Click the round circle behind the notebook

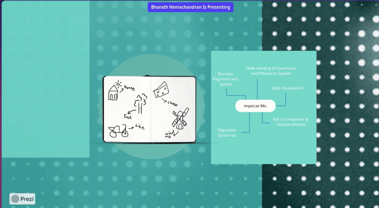click(151, 106)
